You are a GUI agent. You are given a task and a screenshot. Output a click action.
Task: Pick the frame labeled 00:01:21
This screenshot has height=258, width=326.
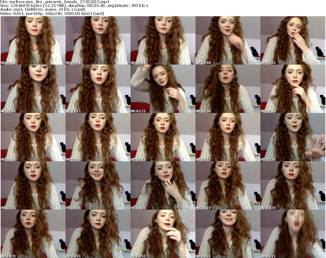[163, 89]
